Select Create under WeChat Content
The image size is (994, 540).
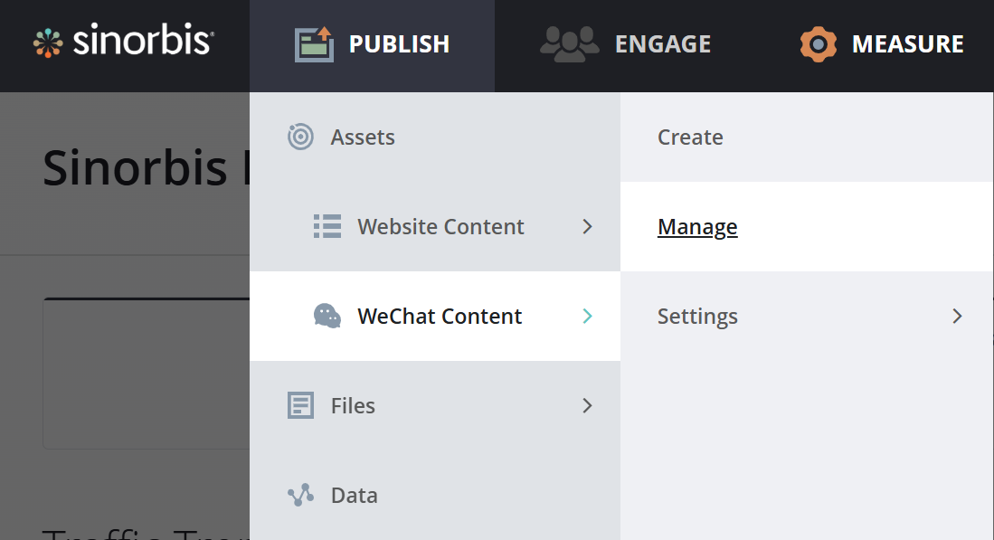(x=690, y=137)
